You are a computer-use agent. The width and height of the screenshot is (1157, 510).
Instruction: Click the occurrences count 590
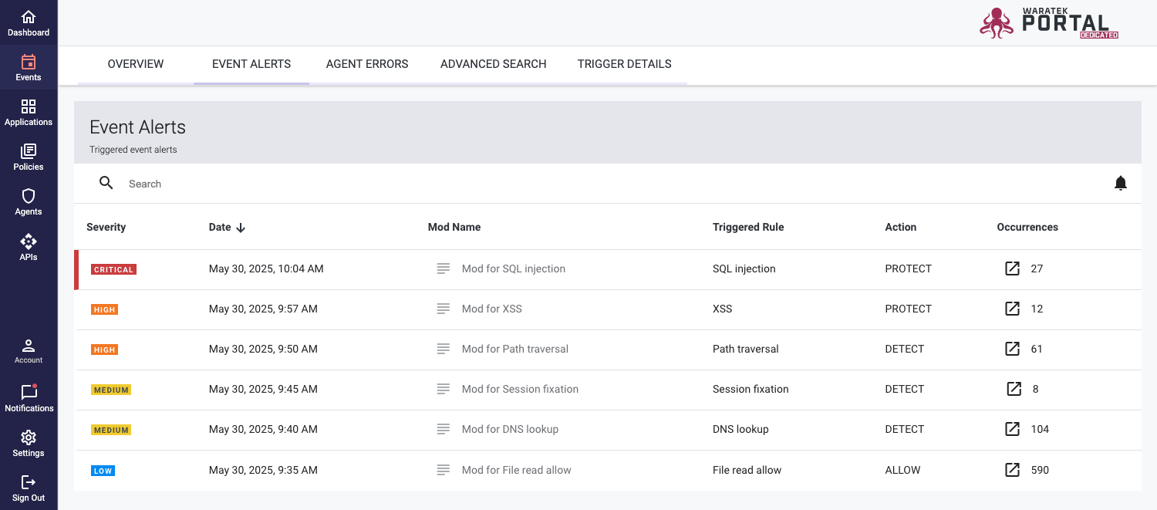1040,470
